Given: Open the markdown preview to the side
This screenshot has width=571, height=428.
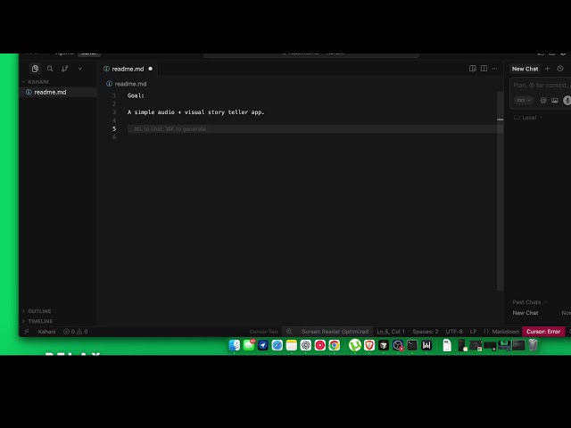Looking at the screenshot, I should pos(473,69).
